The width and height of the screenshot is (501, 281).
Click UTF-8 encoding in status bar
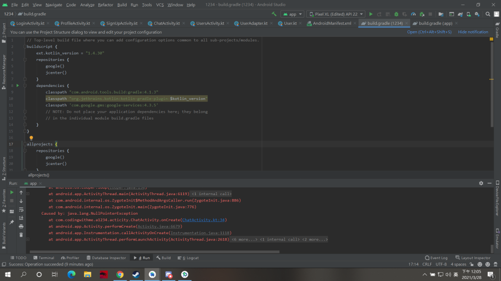tap(441, 264)
